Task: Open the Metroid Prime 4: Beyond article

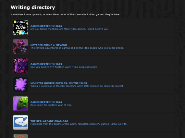Action: [x=49, y=45]
